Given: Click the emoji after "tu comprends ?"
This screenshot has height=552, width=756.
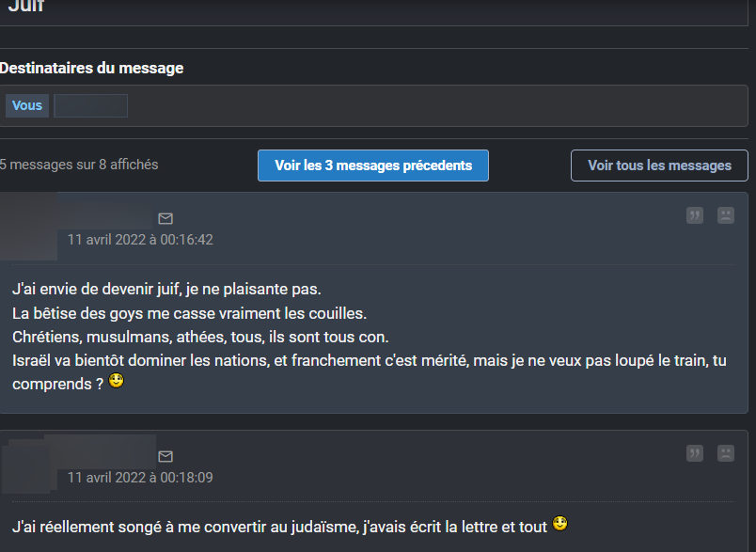Looking at the screenshot, I should click(117, 382).
